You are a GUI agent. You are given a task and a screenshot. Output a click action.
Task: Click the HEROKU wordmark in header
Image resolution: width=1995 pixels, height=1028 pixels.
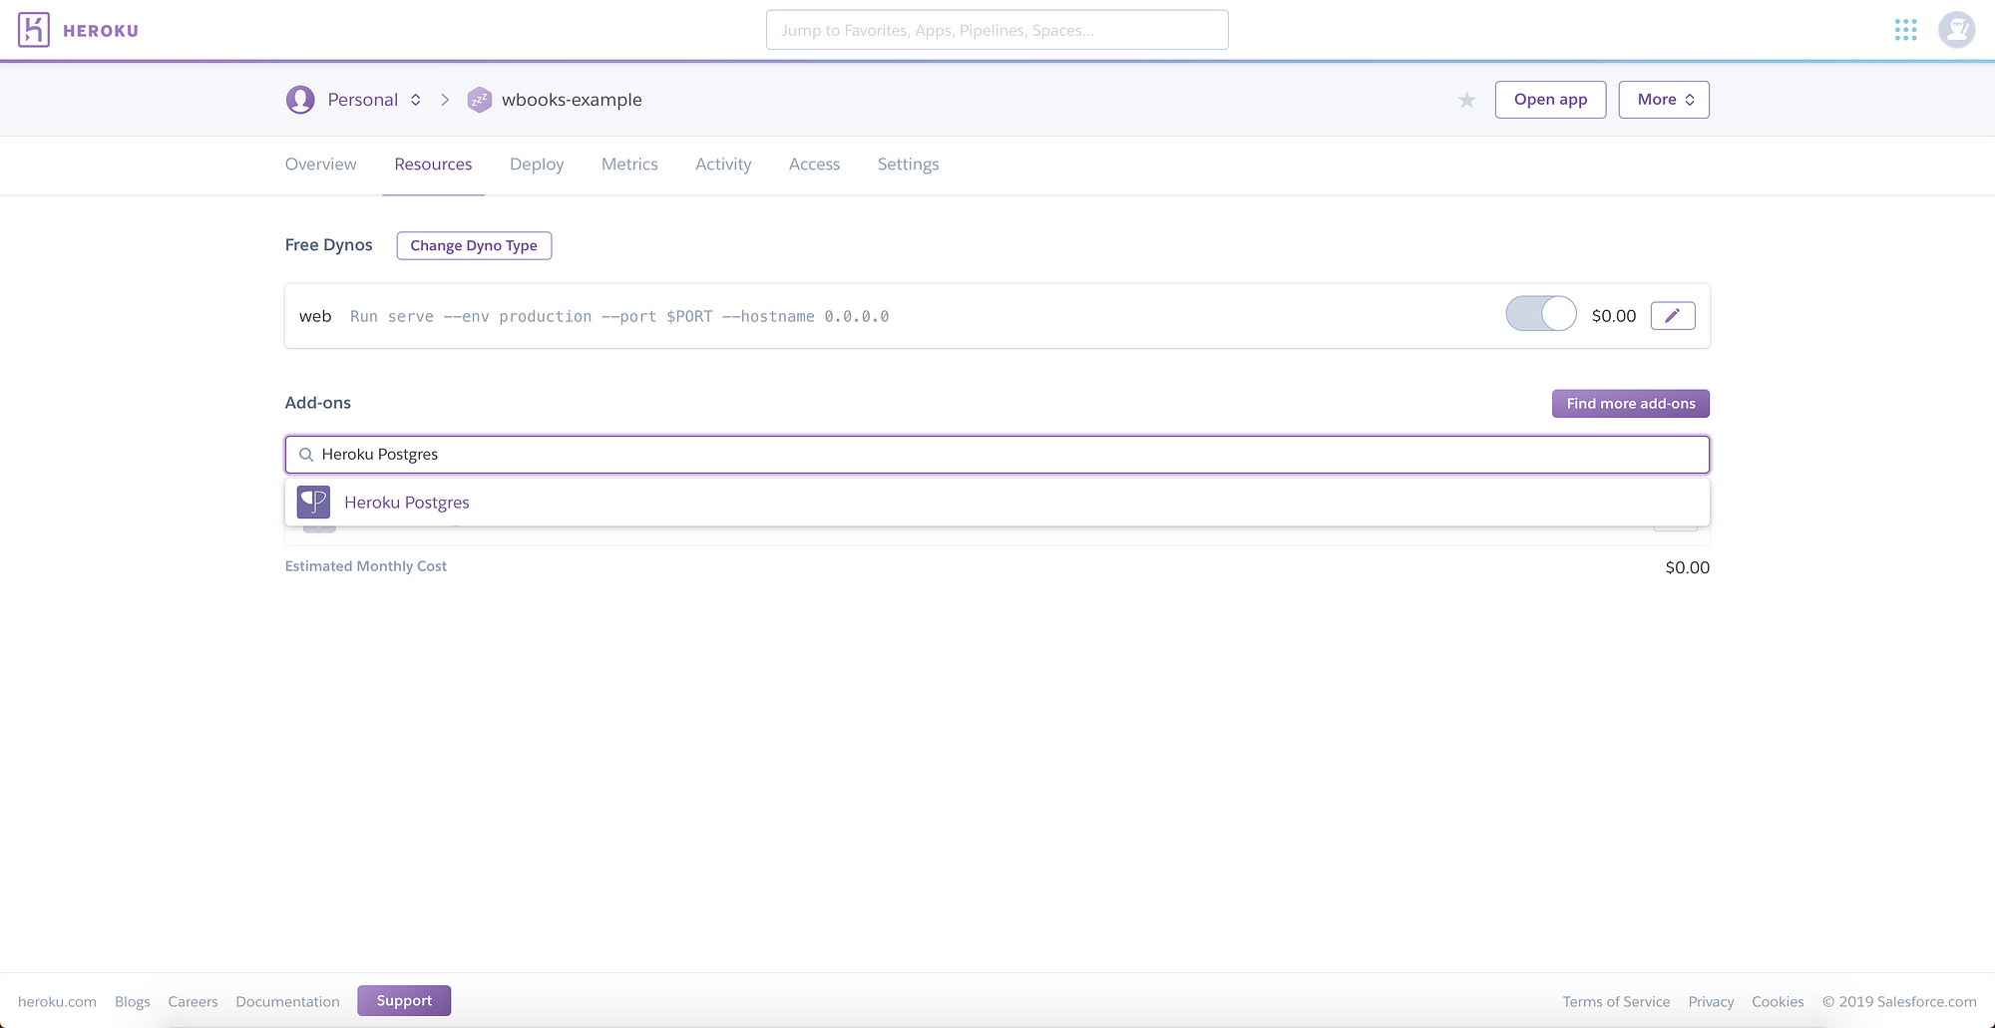coord(101,31)
